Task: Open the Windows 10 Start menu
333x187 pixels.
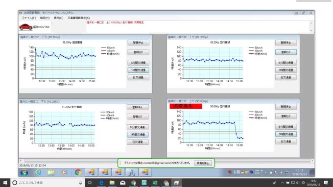Action: 5,183
